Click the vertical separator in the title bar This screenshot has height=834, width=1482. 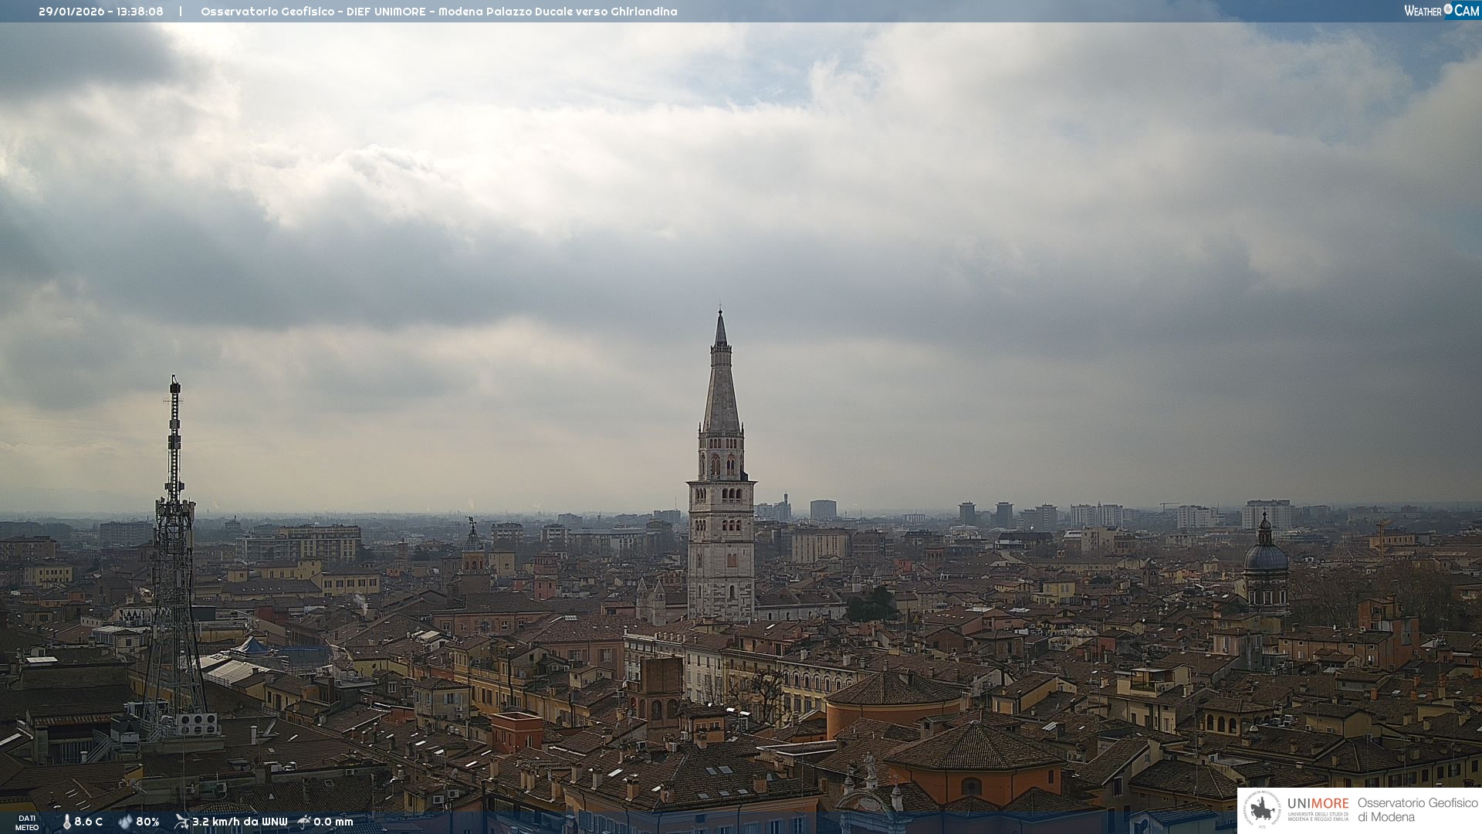[x=181, y=12]
